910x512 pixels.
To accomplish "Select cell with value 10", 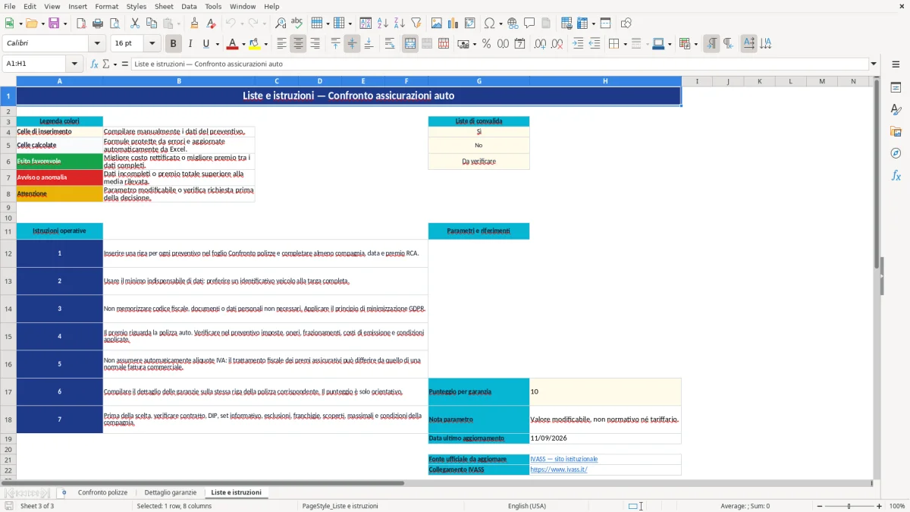I will (x=605, y=392).
